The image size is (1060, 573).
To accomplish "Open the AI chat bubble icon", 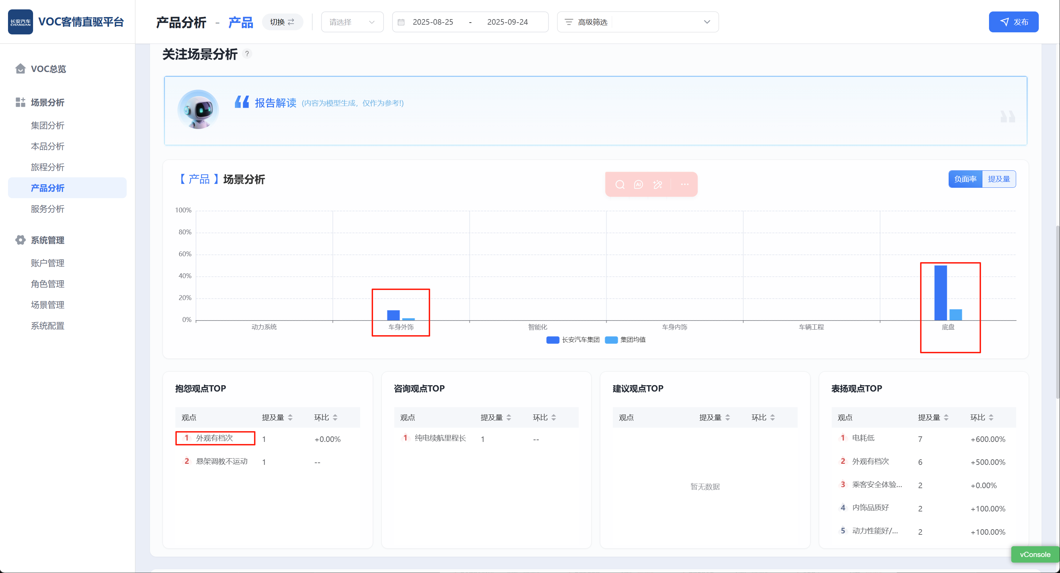I will [638, 185].
